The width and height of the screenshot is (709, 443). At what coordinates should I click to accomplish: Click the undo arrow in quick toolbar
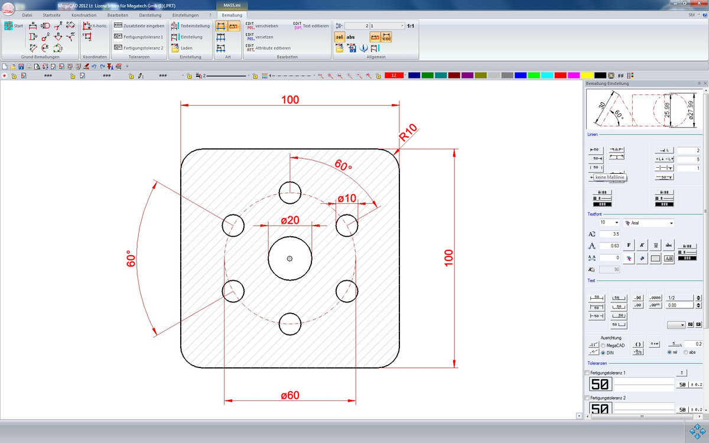pyautogui.click(x=94, y=67)
